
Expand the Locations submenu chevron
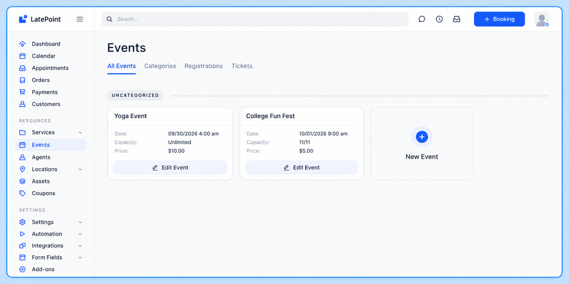[80, 169]
